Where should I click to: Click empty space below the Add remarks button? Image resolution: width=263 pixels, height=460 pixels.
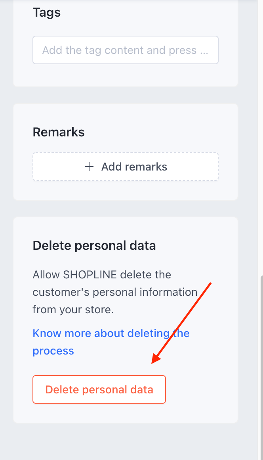pos(125,190)
